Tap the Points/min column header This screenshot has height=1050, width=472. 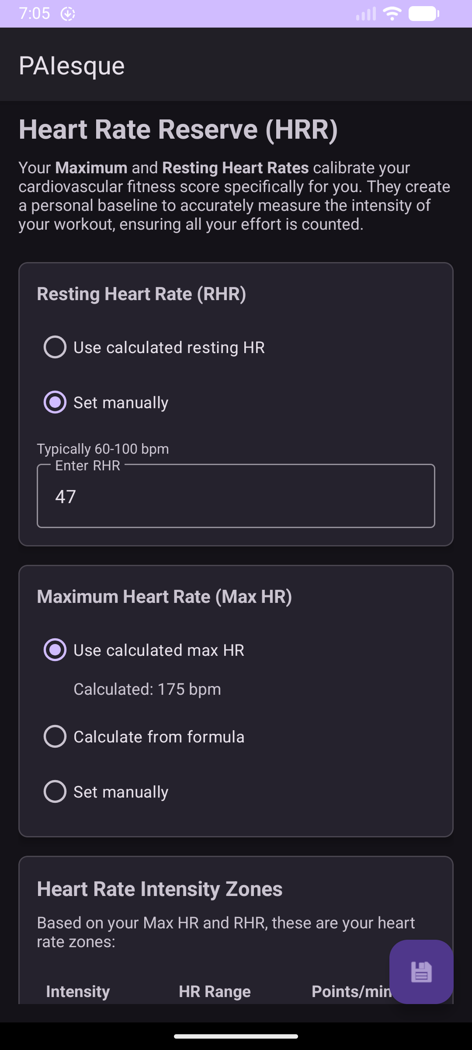350,991
